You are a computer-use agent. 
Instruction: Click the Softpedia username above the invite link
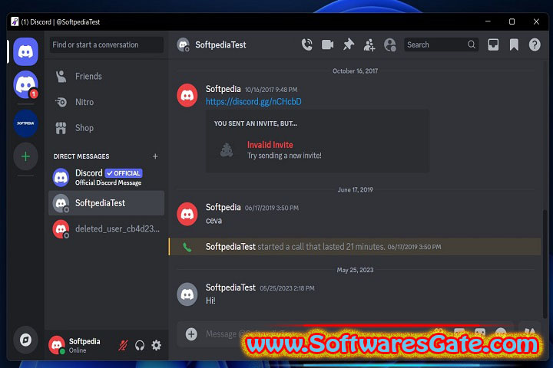[223, 89]
